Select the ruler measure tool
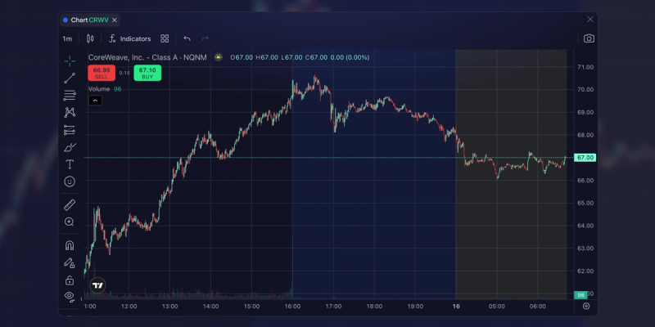The height and width of the screenshot is (327, 655). (70, 205)
